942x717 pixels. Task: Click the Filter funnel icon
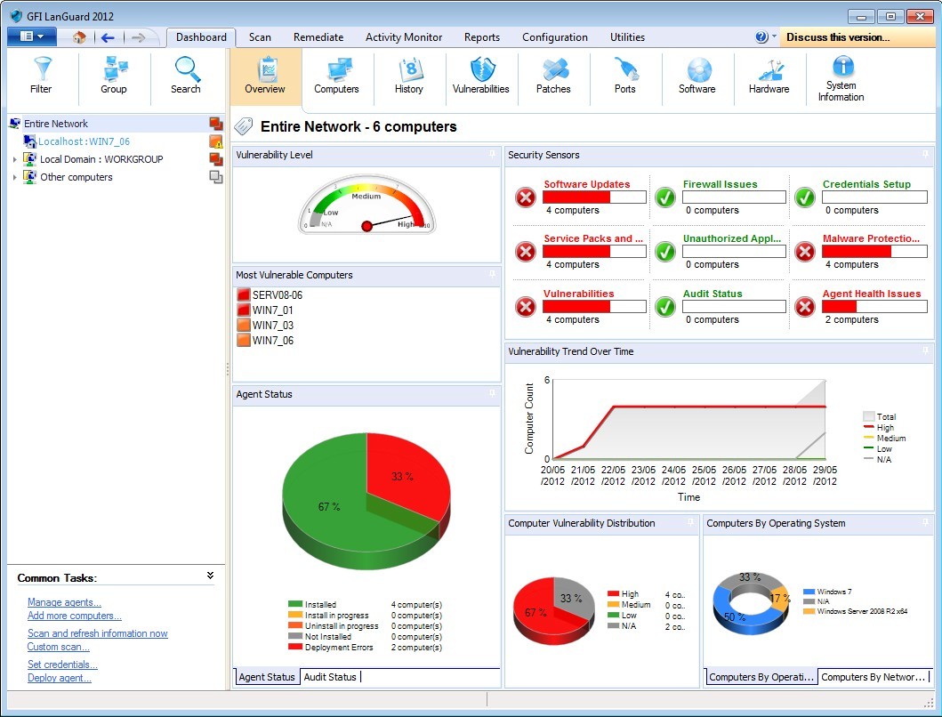click(41, 75)
